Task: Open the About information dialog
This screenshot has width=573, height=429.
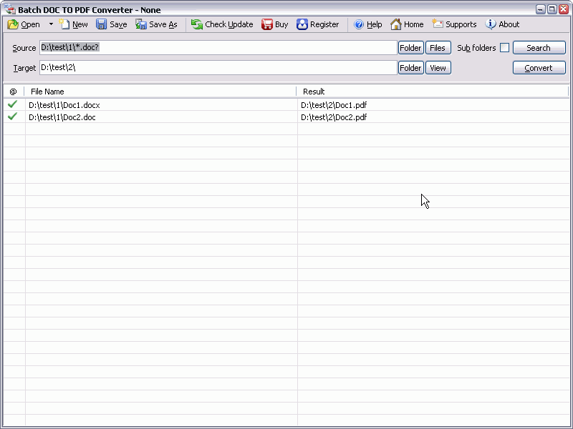Action: pos(491,24)
